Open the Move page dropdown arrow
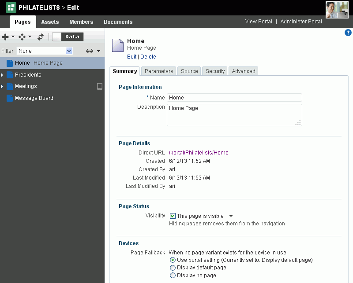353x283 pixels. [30, 37]
